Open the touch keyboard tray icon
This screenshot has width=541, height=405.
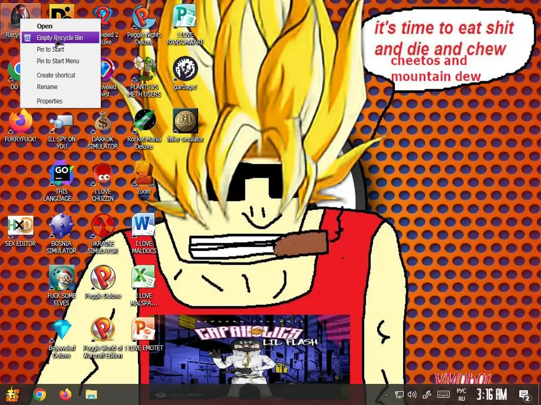pos(443,394)
